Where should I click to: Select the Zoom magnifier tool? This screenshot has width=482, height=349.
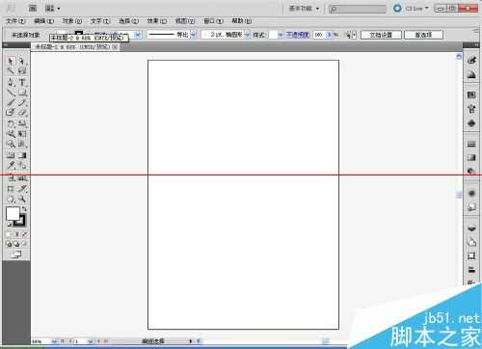point(22,199)
